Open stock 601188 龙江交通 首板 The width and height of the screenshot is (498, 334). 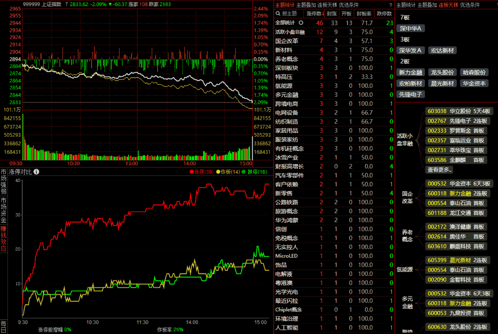pyautogui.click(x=456, y=213)
